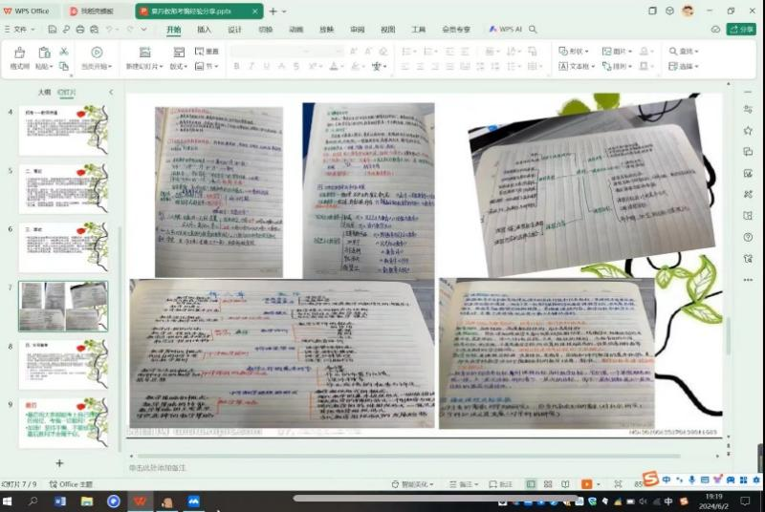Switch to the Design (设计) ribbon tab
Viewport: 765px width, 512px height.
pyautogui.click(x=235, y=30)
